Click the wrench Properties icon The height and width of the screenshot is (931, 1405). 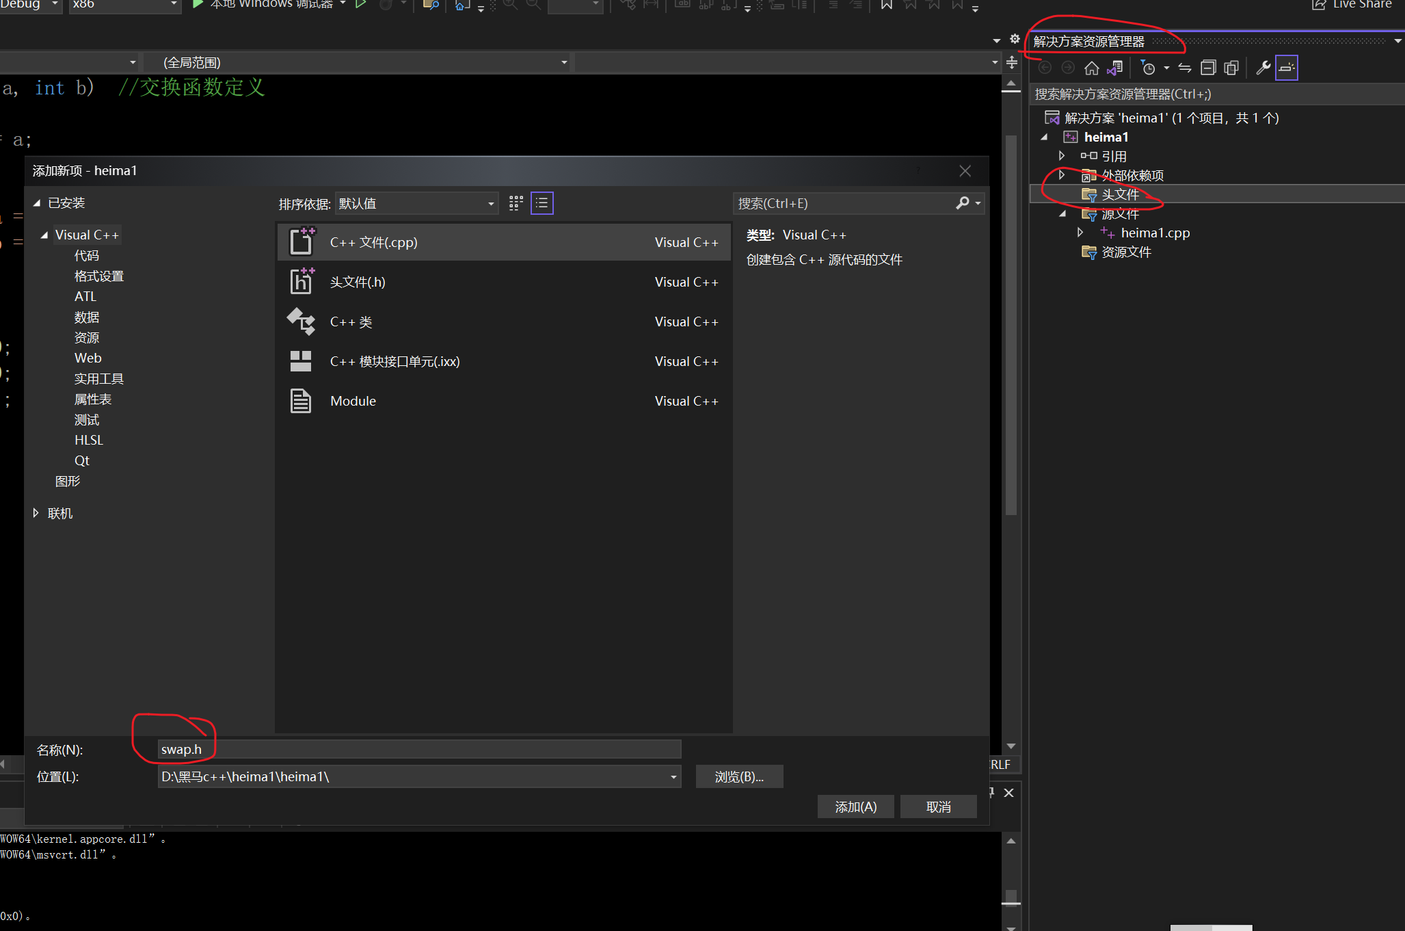1263,68
